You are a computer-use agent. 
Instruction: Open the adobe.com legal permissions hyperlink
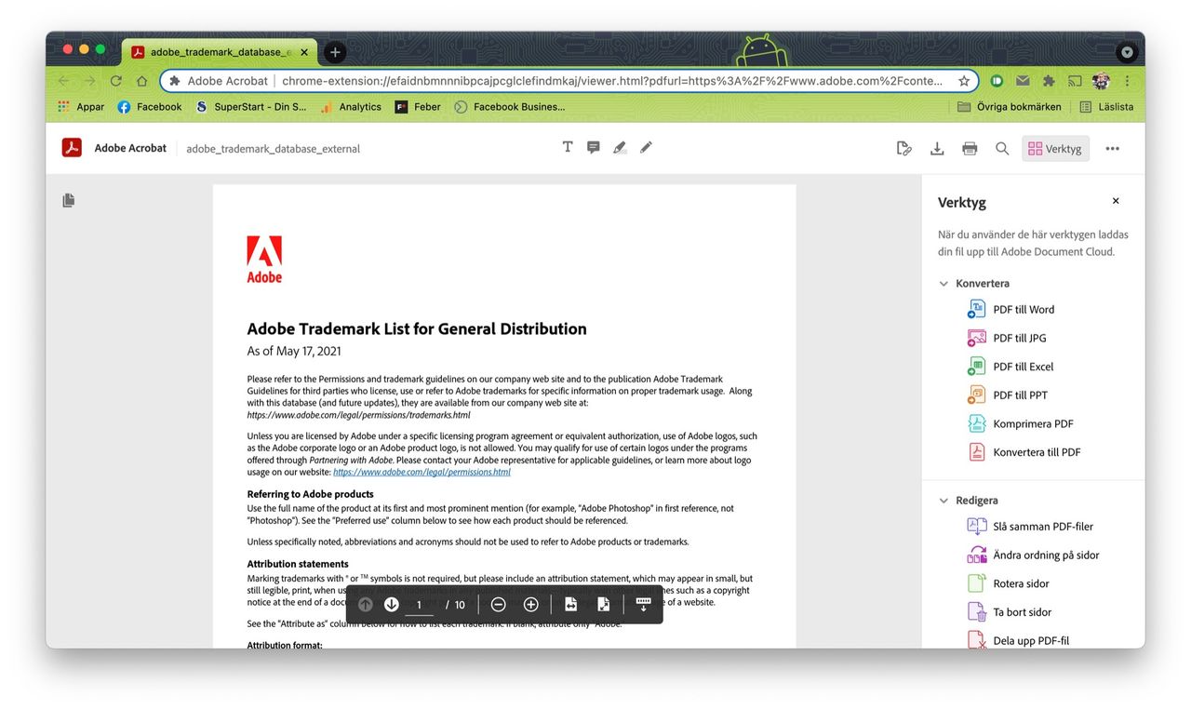coord(422,472)
